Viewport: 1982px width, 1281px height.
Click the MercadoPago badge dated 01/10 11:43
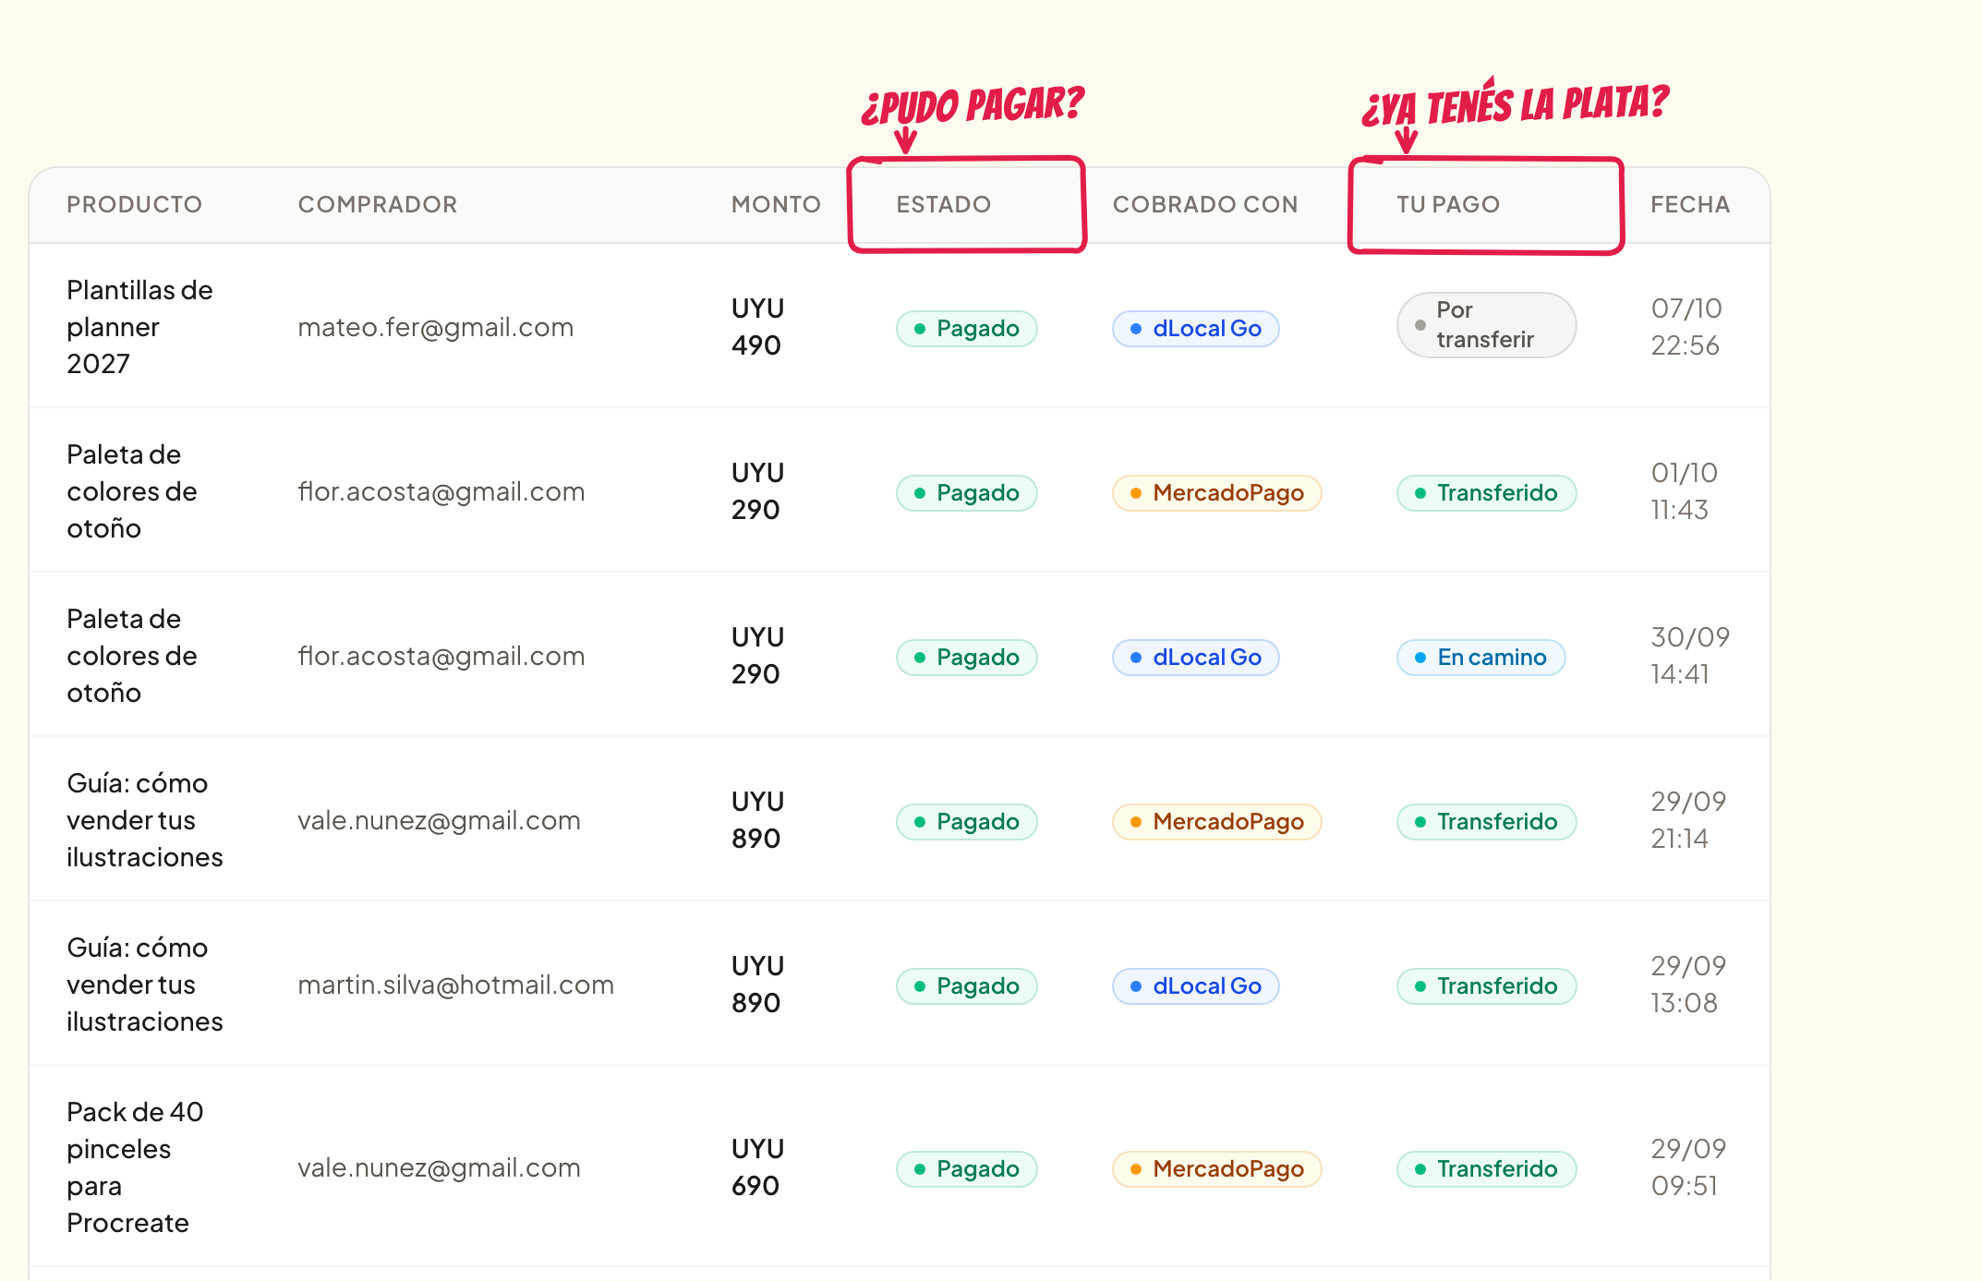pos(1216,493)
